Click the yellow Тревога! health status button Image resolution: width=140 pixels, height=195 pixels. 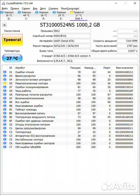point(12,40)
